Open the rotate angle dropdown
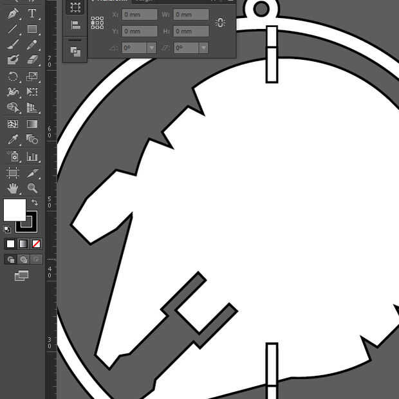The width and height of the screenshot is (399, 399). (152, 48)
